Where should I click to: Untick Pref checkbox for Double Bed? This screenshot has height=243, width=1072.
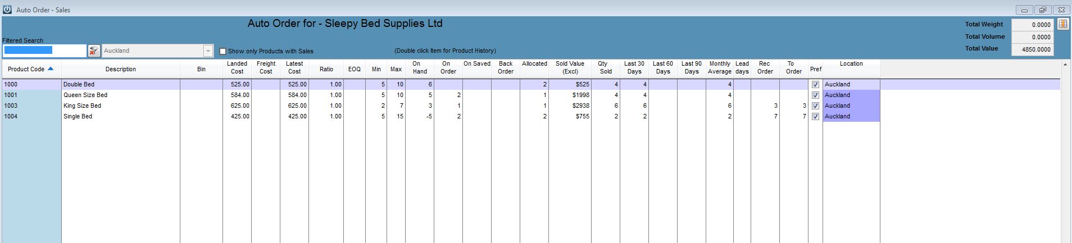point(815,84)
